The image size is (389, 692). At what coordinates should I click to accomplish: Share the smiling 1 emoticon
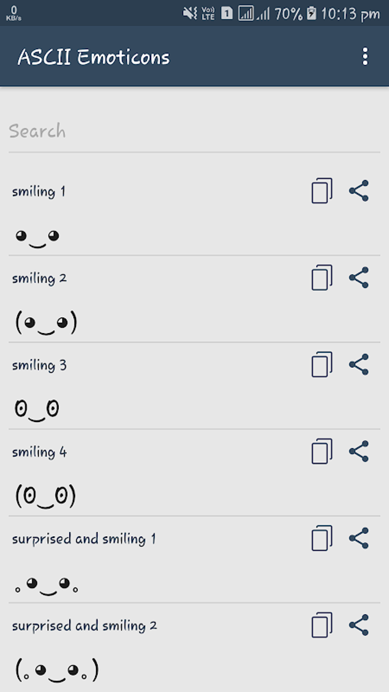click(x=359, y=190)
